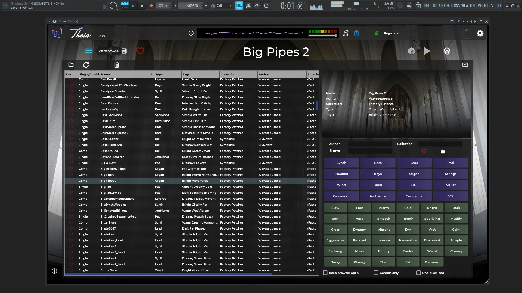Click the layers stack icon
The width and height of the screenshot is (522, 293).
click(447, 51)
